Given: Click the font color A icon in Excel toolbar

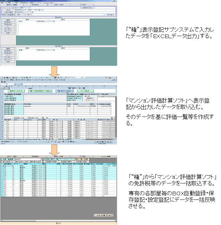Looking at the screenshot, I should 110,78.
